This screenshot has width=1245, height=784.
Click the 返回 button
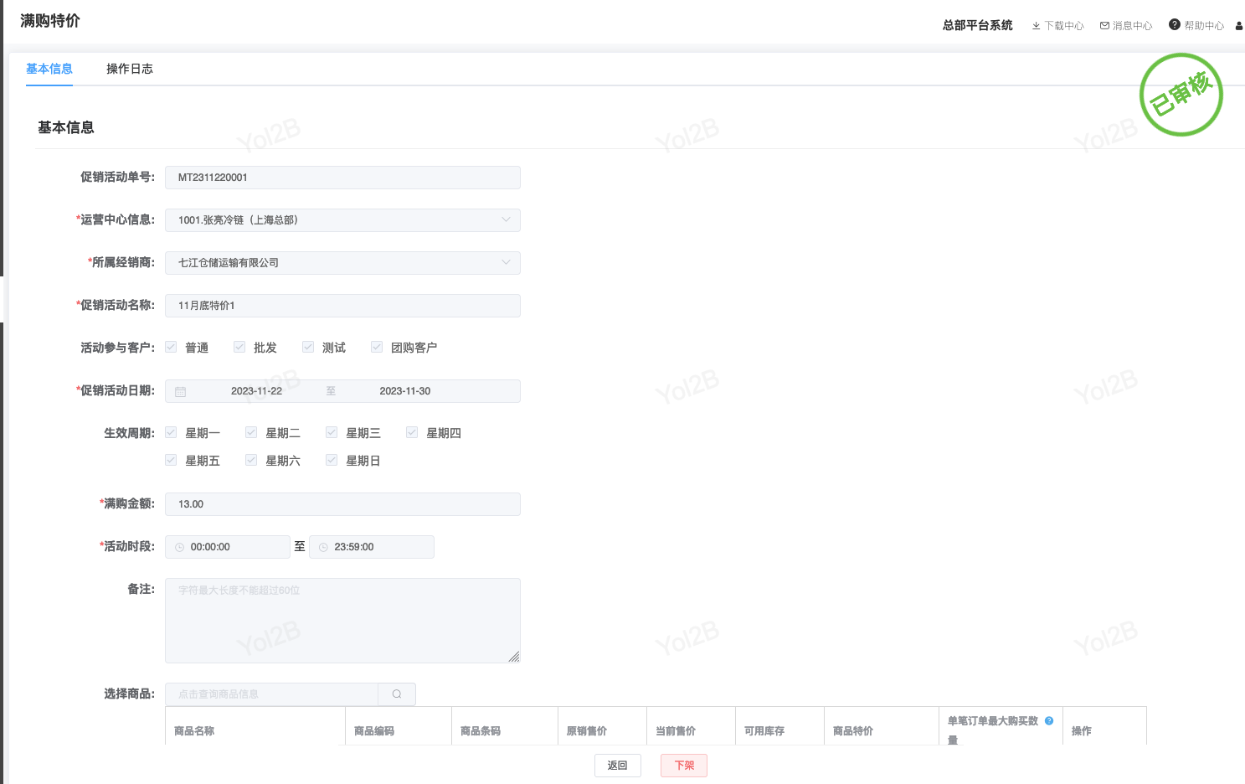click(x=618, y=766)
